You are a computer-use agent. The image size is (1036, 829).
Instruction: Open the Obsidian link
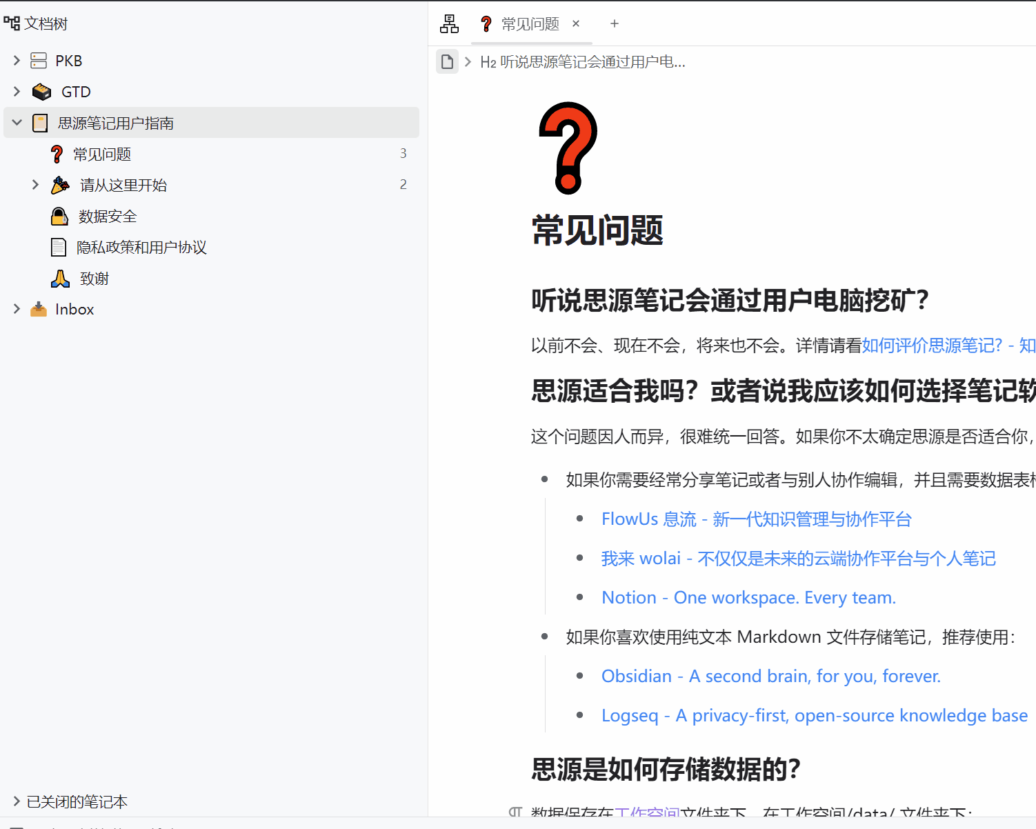click(770, 676)
